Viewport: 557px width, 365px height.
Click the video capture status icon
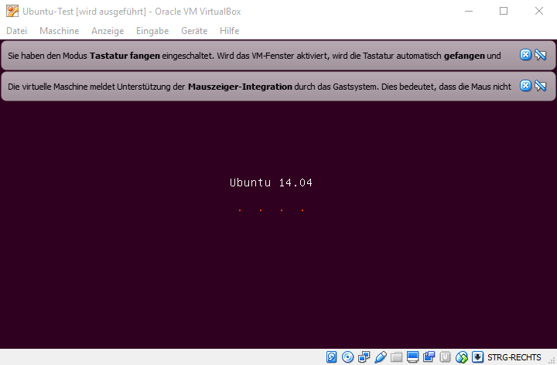(x=429, y=357)
